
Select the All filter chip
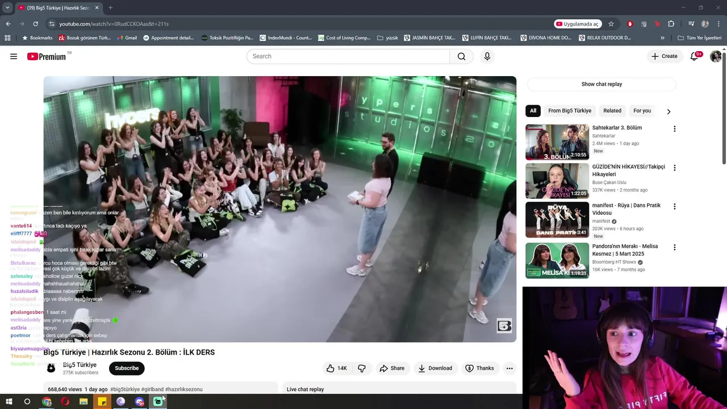pyautogui.click(x=533, y=111)
